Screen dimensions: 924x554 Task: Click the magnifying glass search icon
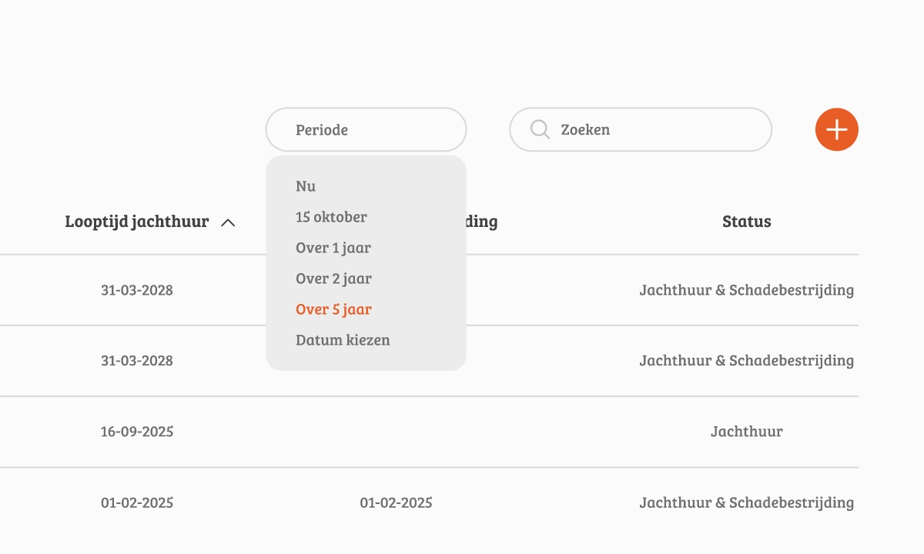pyautogui.click(x=540, y=129)
